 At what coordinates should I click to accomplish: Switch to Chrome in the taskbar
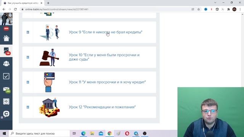[109, 134]
